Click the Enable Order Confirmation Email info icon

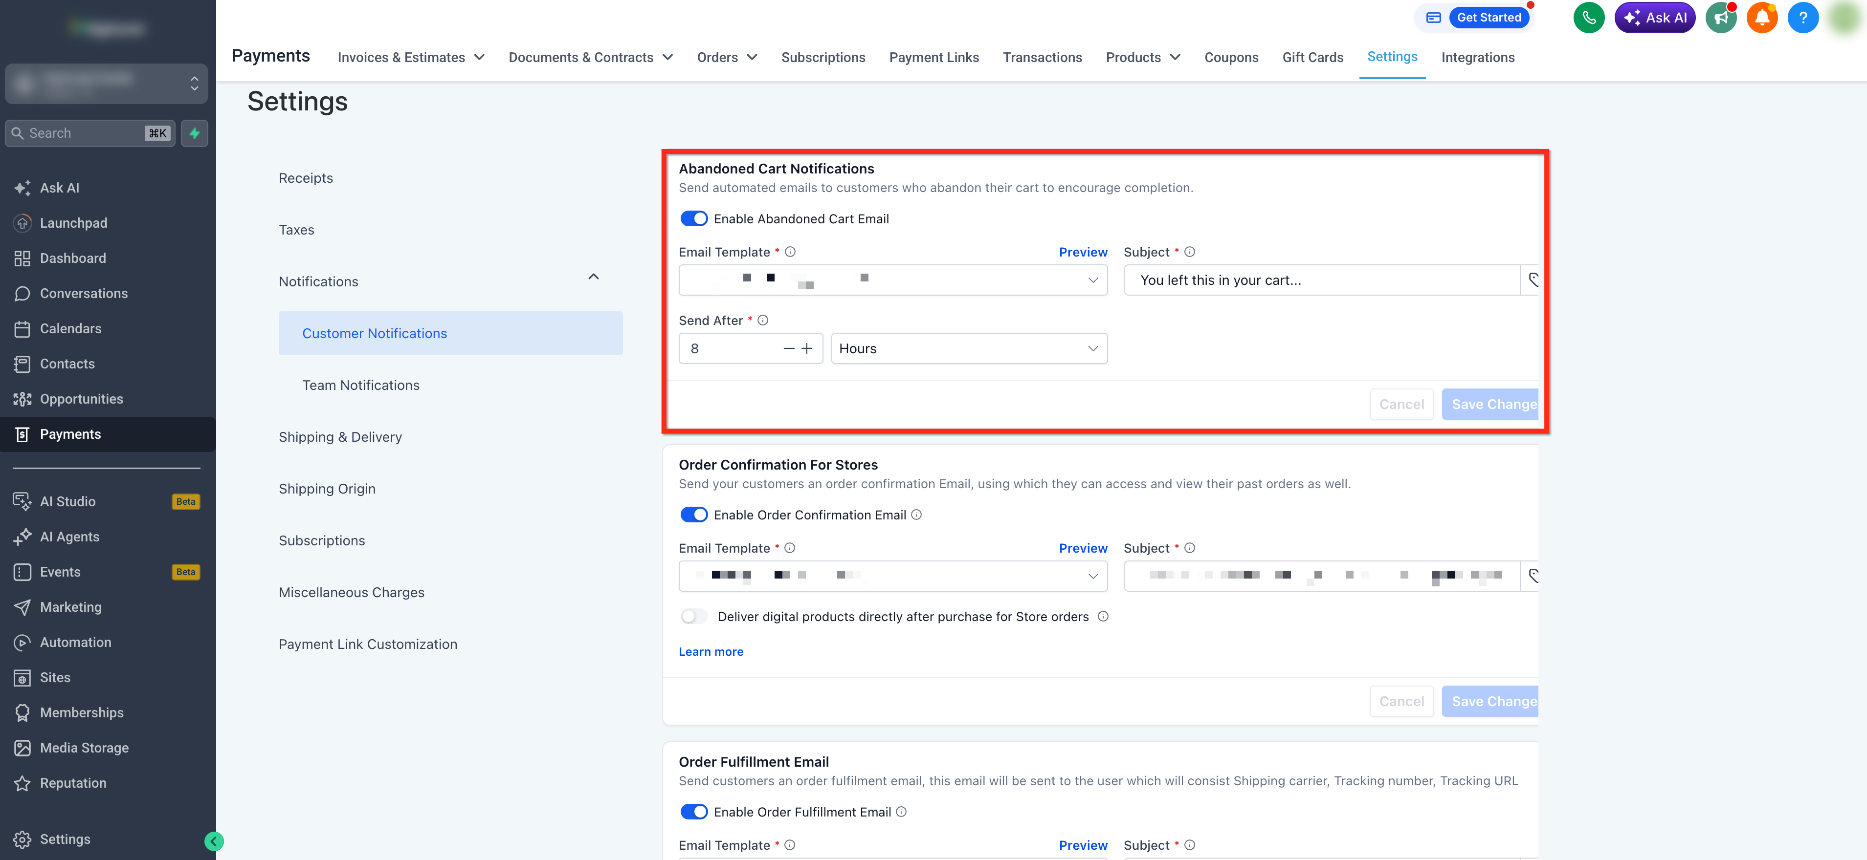pyautogui.click(x=917, y=515)
